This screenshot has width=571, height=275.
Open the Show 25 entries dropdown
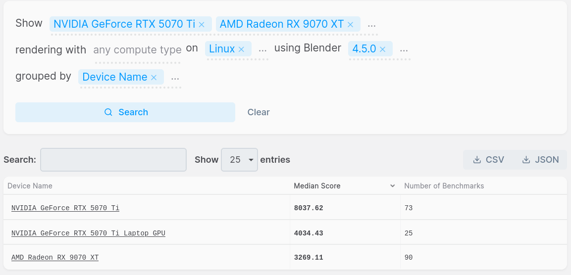[239, 160]
